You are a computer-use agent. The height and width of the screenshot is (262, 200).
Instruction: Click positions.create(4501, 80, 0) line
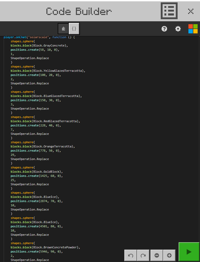point(37,226)
